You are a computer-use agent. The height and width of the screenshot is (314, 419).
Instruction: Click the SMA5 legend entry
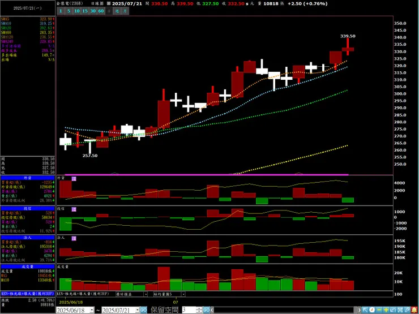click(28, 19)
